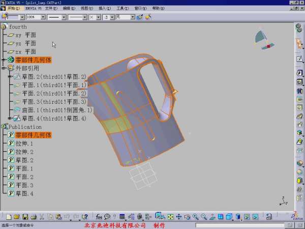This screenshot has height=229, width=305.
Task: Select the yz 平面 tree item
Action: (x=26, y=43)
